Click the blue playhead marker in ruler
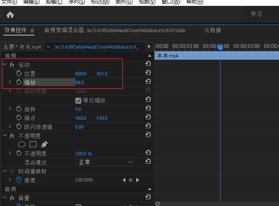 point(220,47)
